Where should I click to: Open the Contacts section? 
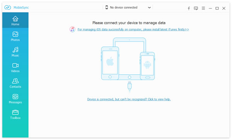tap(15, 83)
